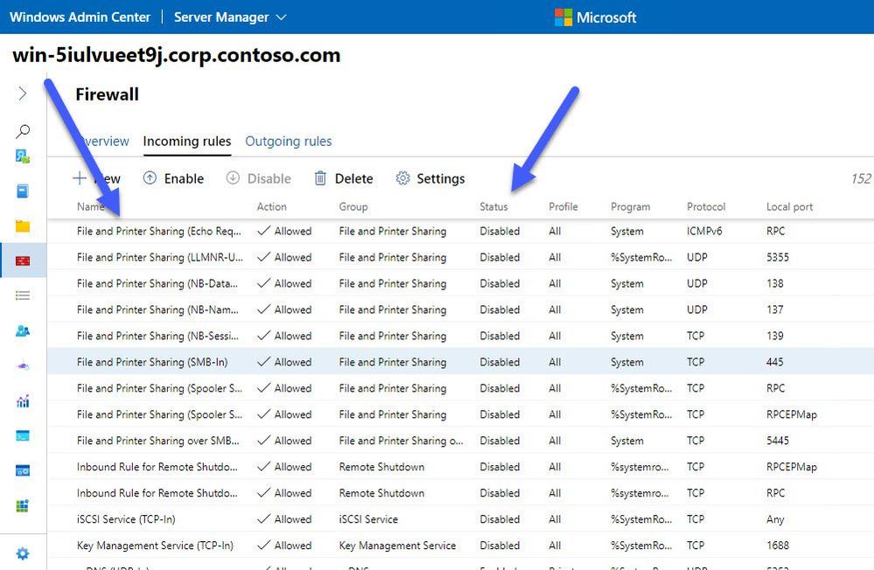This screenshot has width=874, height=570.
Task: Sort by the Program column header
Action: (x=631, y=206)
